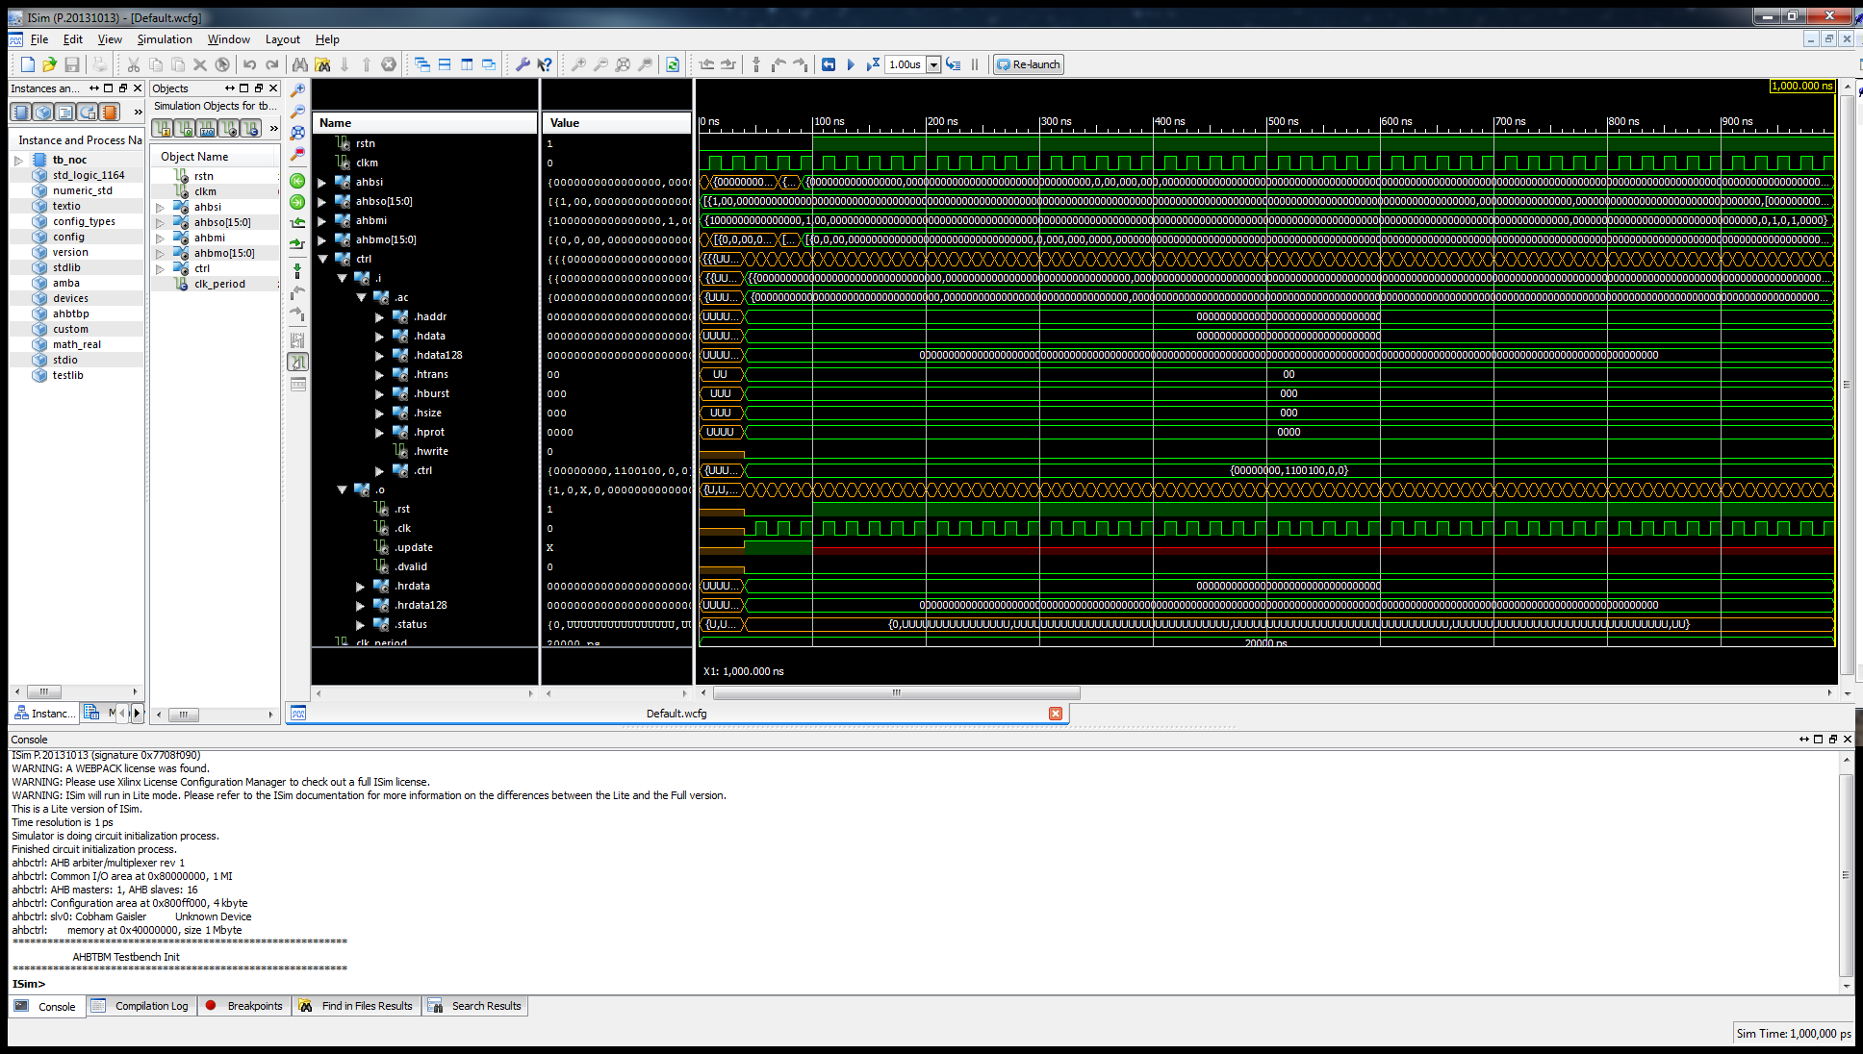The image size is (1863, 1054).
Task: Toggle orange chip filter in Instances panel
Action: tap(109, 112)
